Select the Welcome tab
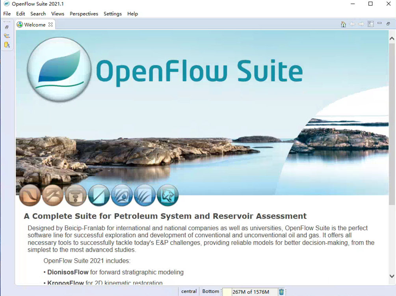 (x=35, y=24)
